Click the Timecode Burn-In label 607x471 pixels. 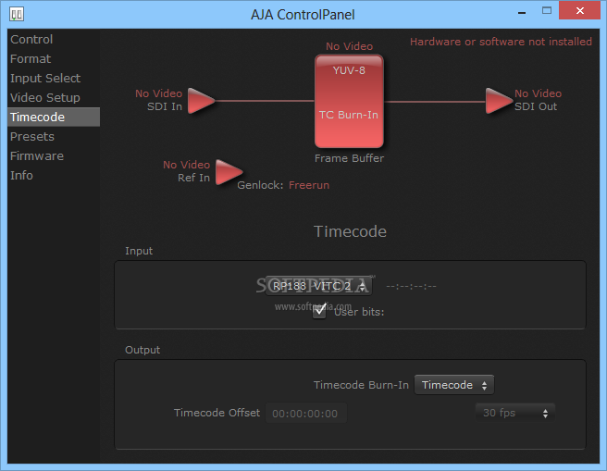361,385
